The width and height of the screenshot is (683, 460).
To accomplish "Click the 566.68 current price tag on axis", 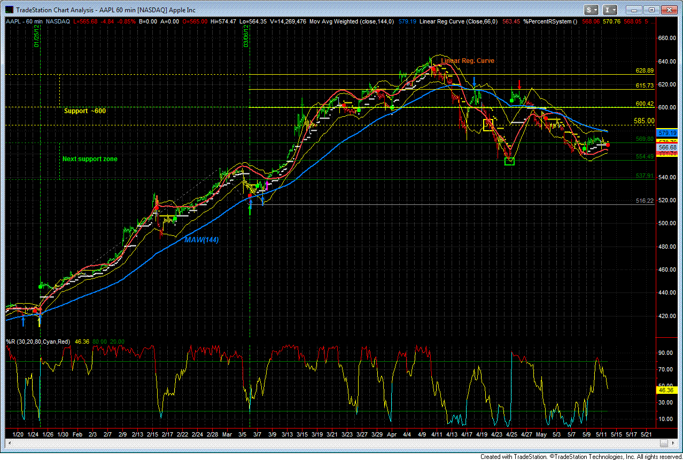I will (x=668, y=147).
